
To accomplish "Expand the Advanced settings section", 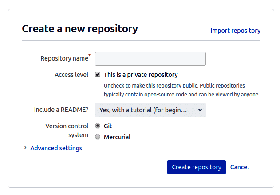I will pyautogui.click(x=56, y=148).
